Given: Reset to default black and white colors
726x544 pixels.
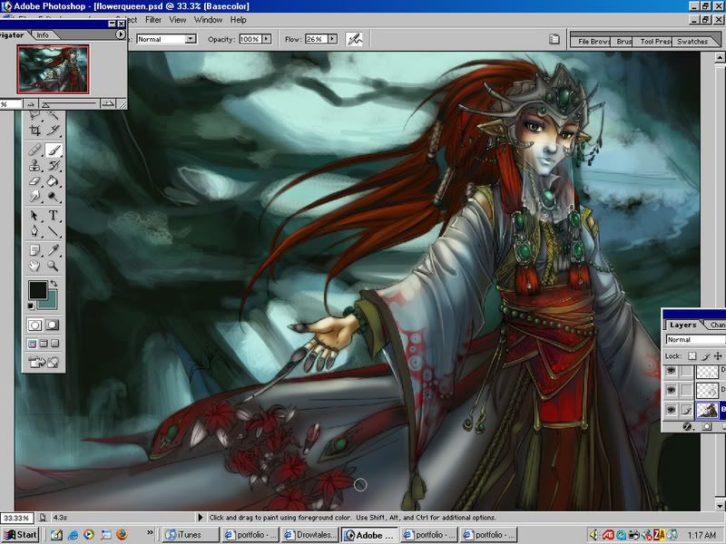Looking at the screenshot, I should 31,306.
